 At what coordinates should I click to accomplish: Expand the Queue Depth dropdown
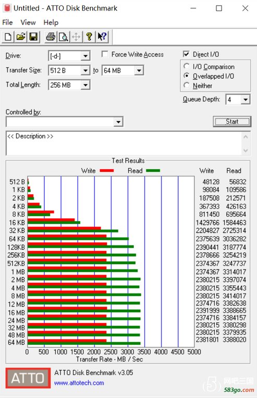coord(245,99)
